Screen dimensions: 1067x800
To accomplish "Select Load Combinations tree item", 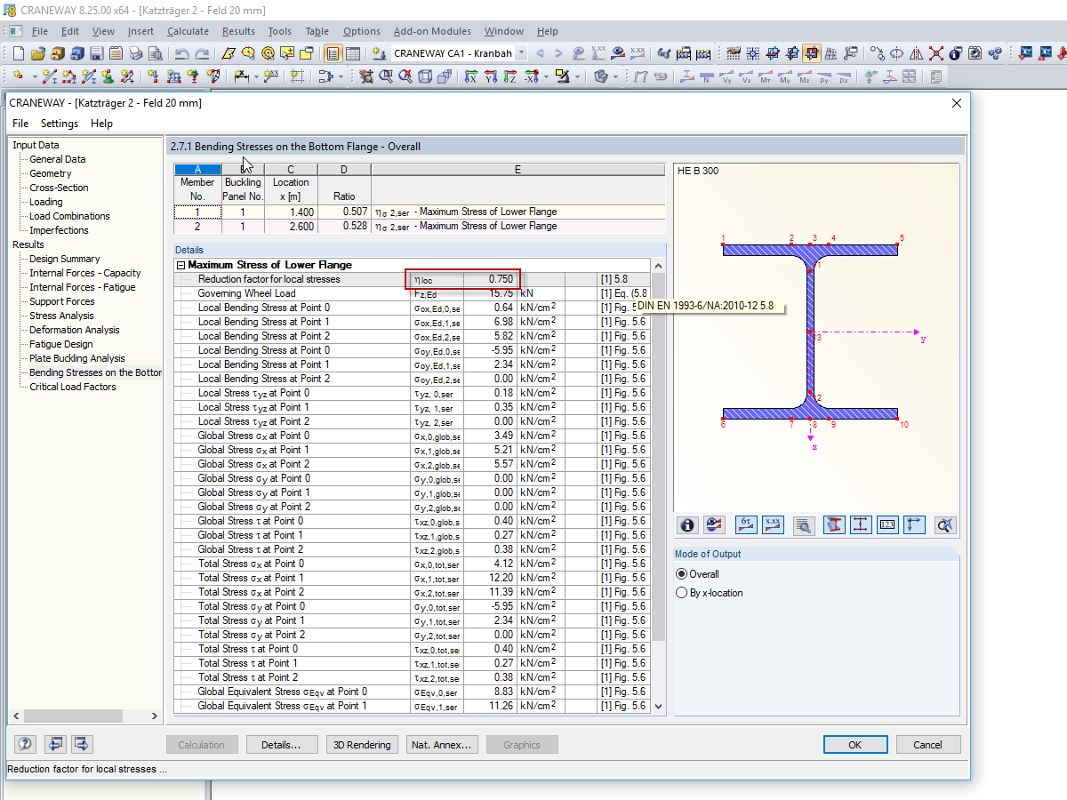I will coord(69,216).
